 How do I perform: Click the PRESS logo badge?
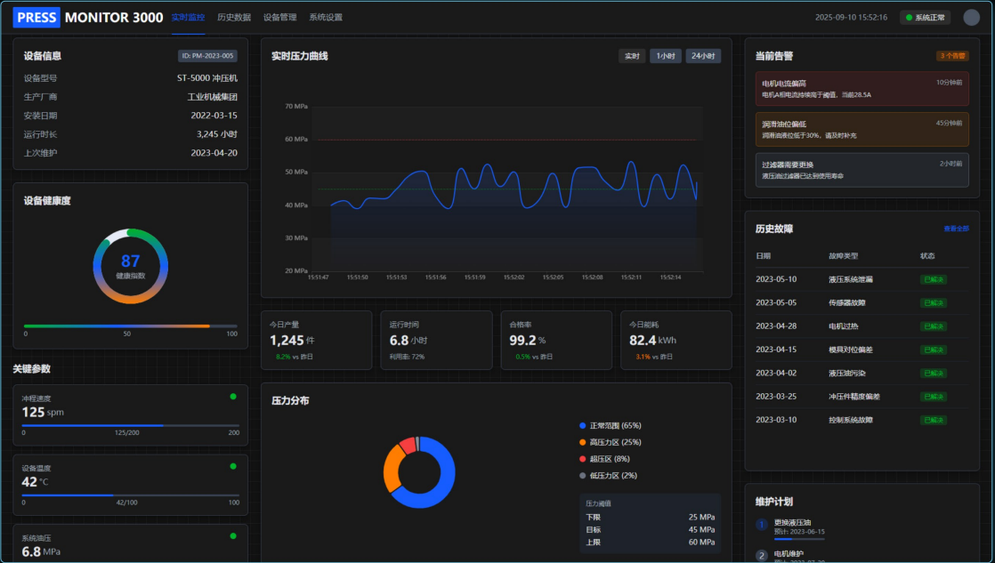[x=36, y=17]
